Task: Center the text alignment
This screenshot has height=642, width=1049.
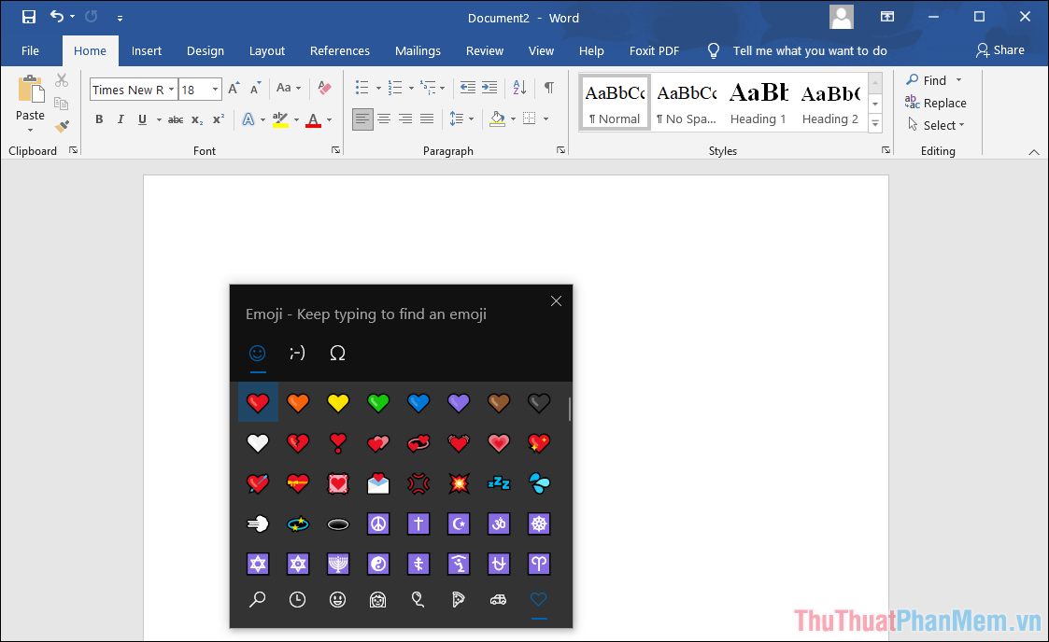Action: pos(384,119)
